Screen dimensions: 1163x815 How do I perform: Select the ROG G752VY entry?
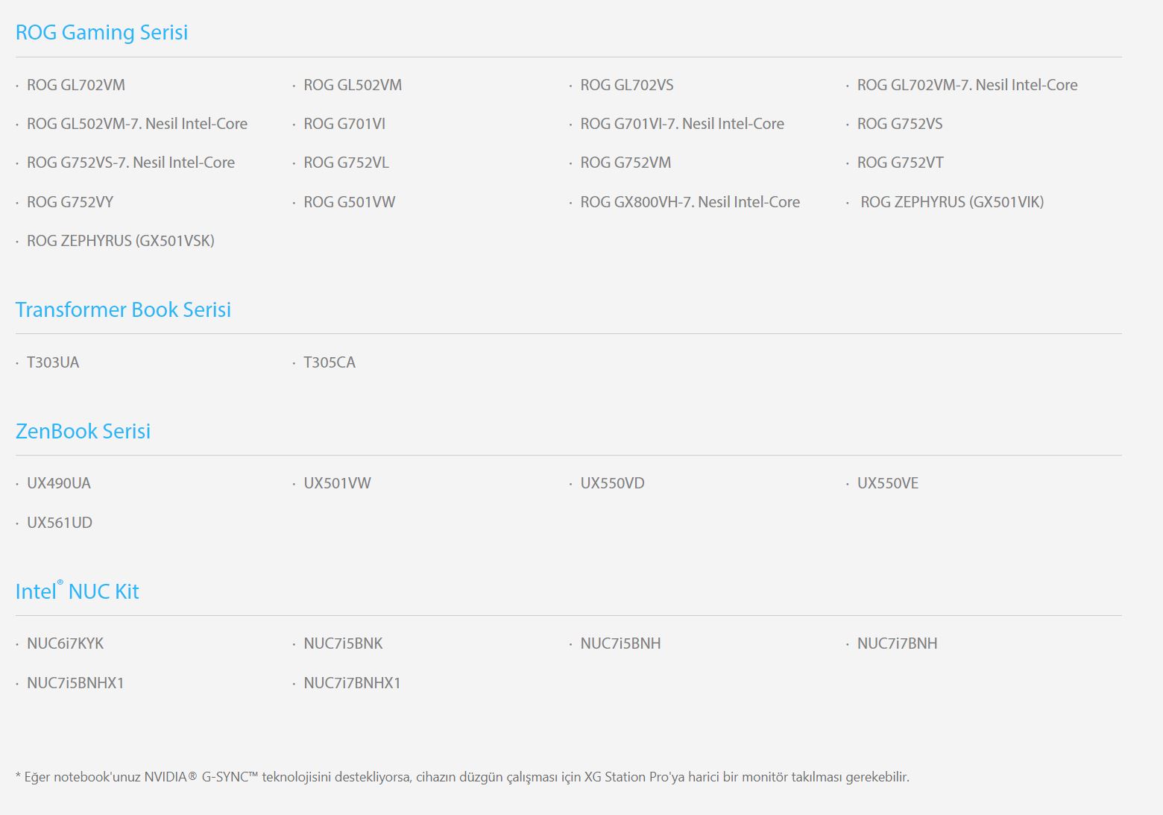coord(70,202)
